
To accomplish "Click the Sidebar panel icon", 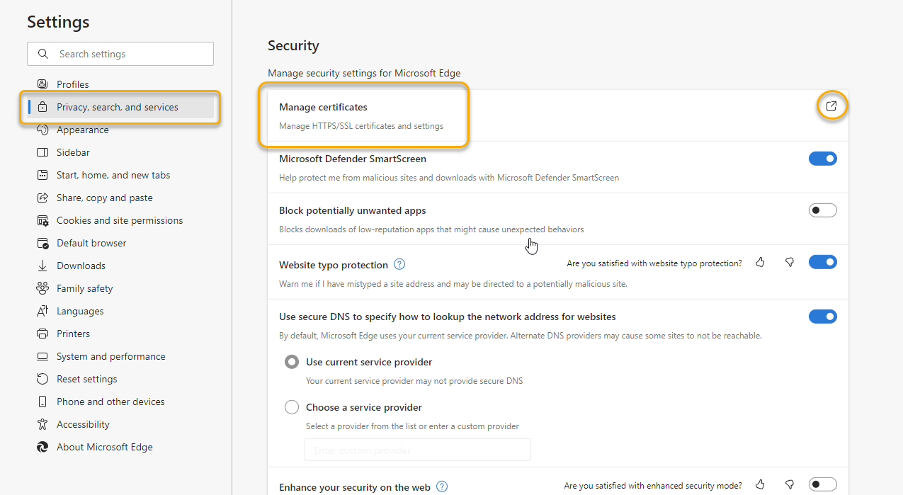I will [x=42, y=152].
